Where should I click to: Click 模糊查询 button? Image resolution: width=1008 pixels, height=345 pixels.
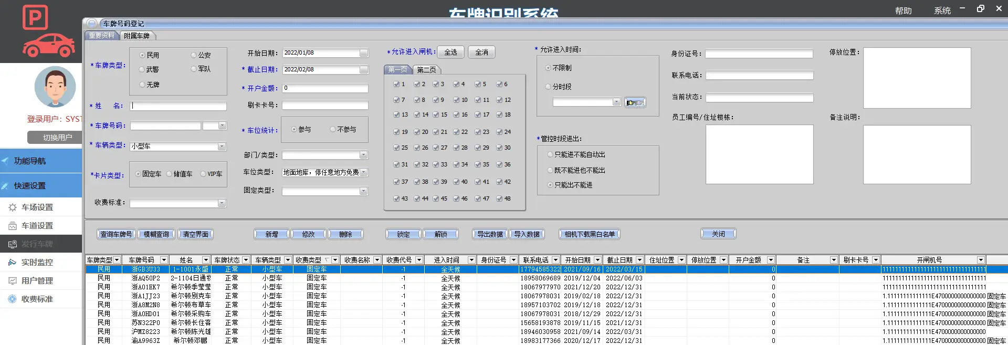click(x=156, y=234)
